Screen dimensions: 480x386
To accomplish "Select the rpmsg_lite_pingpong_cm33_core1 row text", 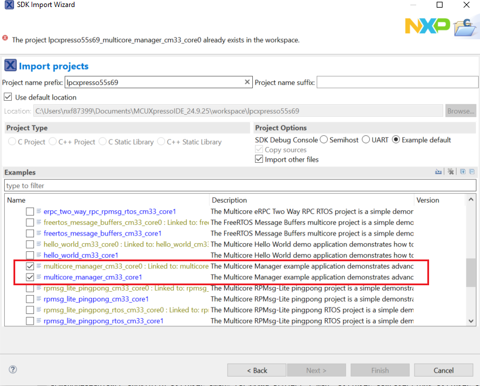I will coord(96,299).
